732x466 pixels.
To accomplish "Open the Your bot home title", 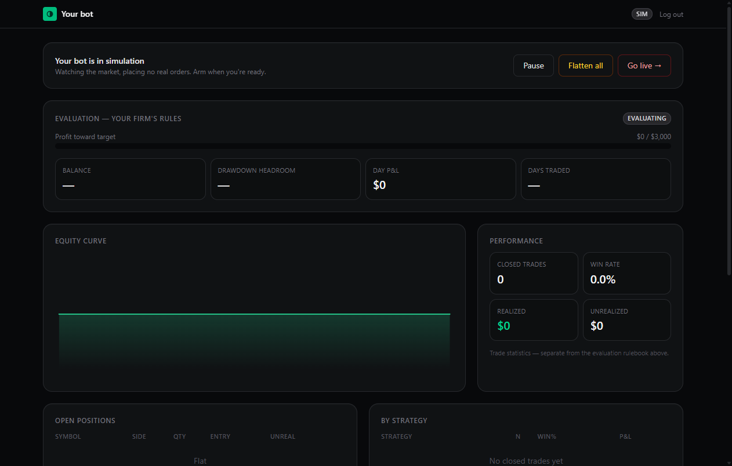I will [x=77, y=14].
